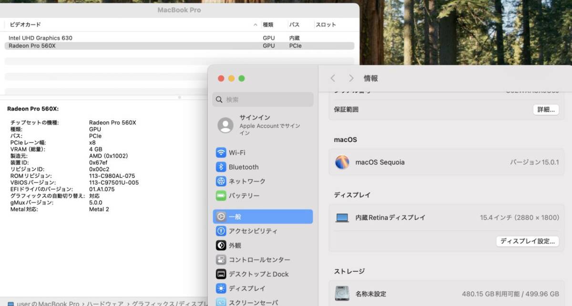Viewport: 572px width, 306px height.
Task: Sort by the 種類 column header
Action: [268, 25]
